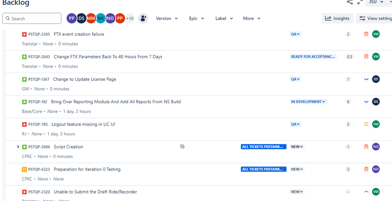
Task: Open the Version filter dropdown
Action: [167, 18]
